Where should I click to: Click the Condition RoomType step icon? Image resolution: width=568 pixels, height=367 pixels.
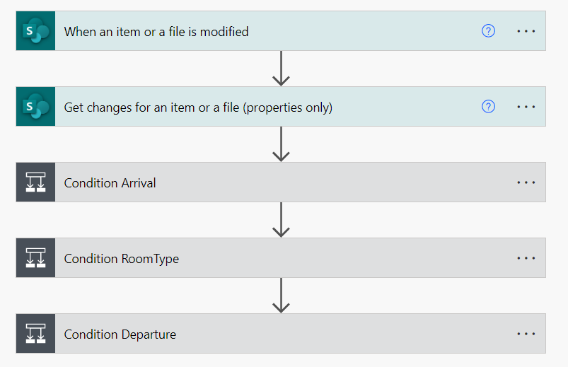(x=35, y=258)
